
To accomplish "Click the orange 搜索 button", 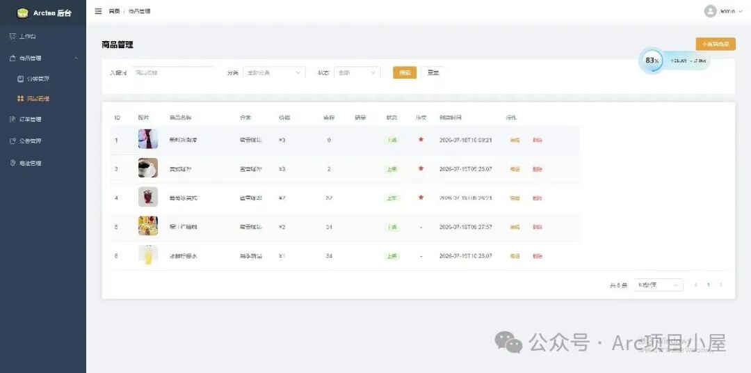I will [405, 73].
